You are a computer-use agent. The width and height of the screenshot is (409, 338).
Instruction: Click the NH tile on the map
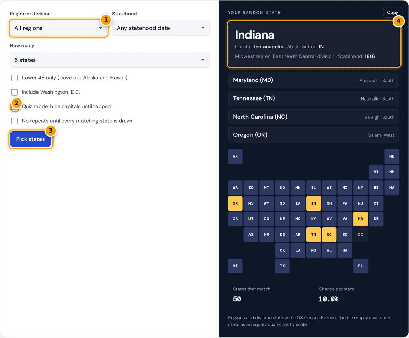[x=392, y=172]
